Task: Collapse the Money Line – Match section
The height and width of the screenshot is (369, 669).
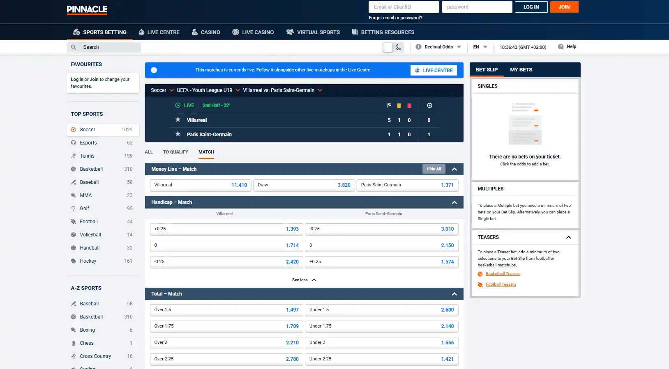Action: (454, 169)
